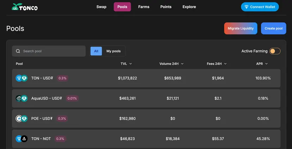Go to the Farms page
This screenshot has width=292, height=149.
coord(144,7)
